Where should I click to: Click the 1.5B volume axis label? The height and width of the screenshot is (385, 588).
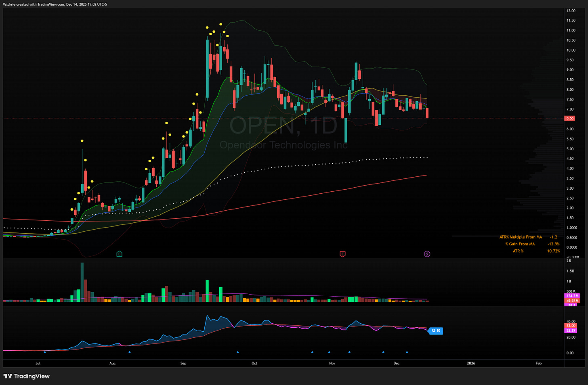tap(570, 271)
